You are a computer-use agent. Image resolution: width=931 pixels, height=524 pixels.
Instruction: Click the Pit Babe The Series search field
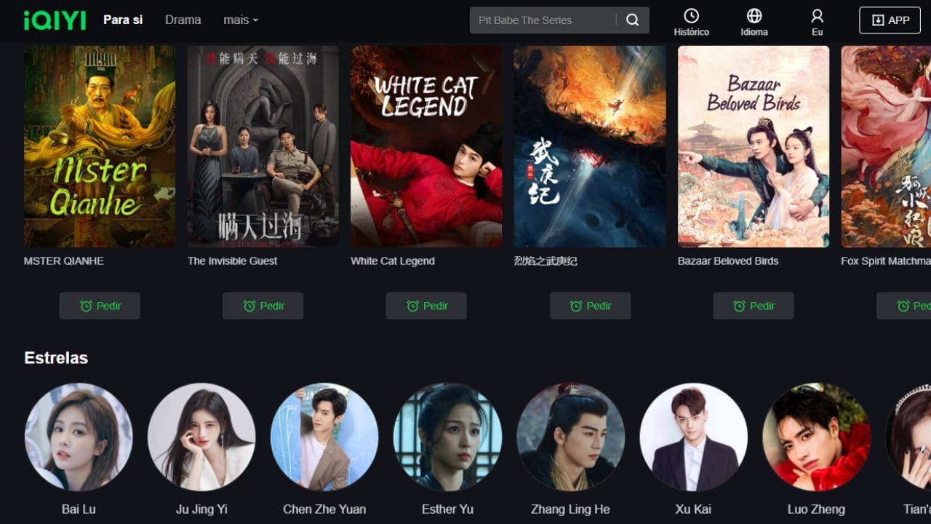pyautogui.click(x=543, y=20)
